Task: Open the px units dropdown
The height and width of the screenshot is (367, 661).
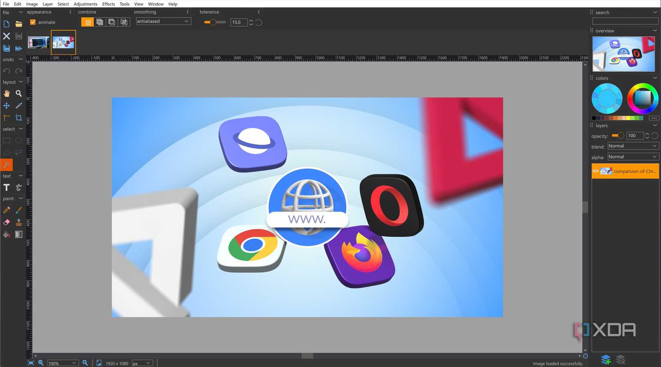Action: [142, 363]
